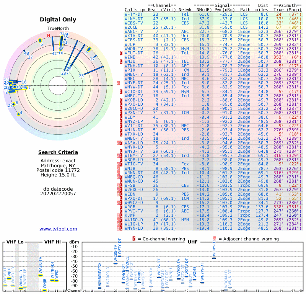Click the W41DO-D callsign
Screen dimensions: 306x294
coord(133,220)
